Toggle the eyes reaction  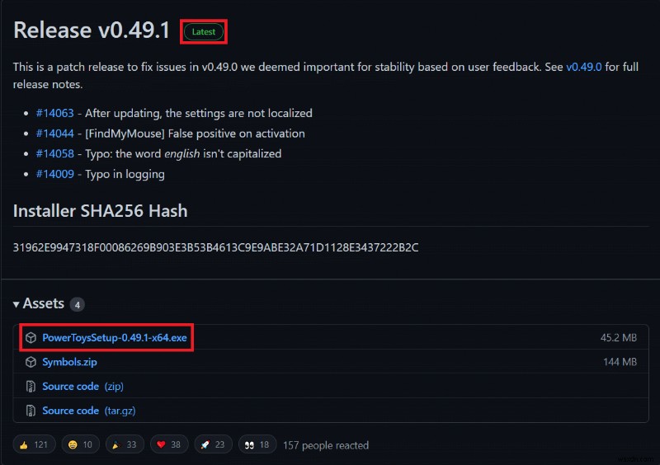click(257, 444)
